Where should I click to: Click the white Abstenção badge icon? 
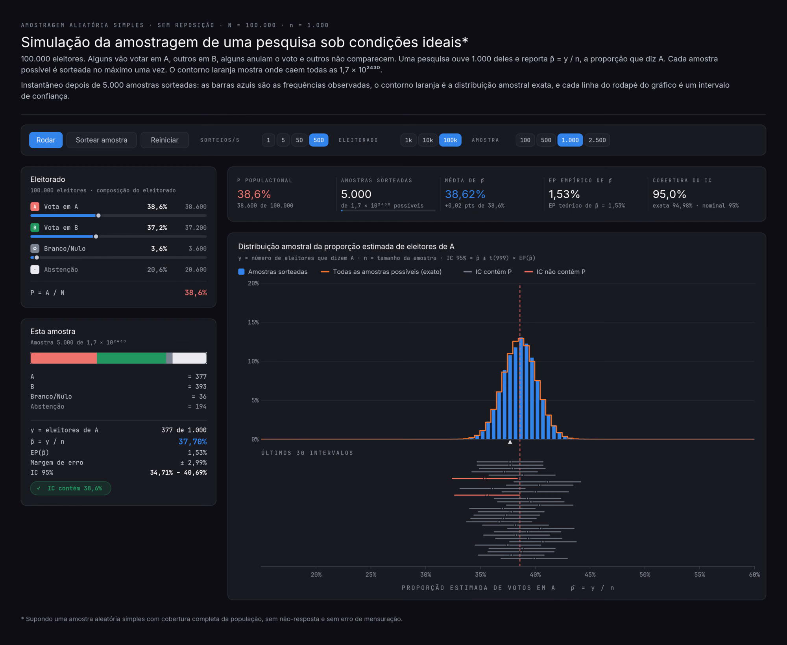35,269
